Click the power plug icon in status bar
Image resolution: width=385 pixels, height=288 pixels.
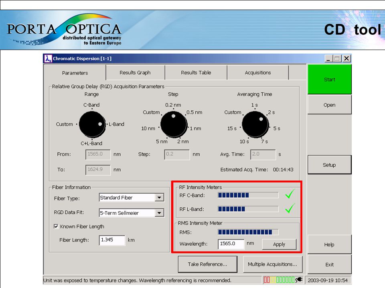coord(299,280)
